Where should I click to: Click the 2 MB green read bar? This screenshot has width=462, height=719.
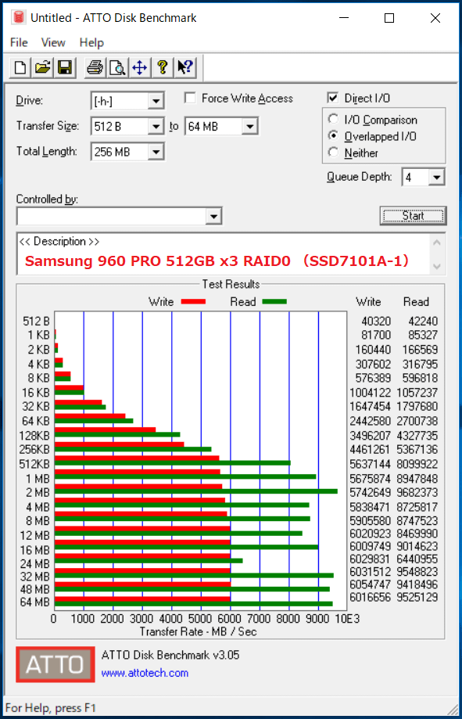[x=196, y=491]
